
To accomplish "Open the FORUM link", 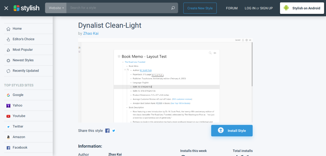I will [x=232, y=8].
